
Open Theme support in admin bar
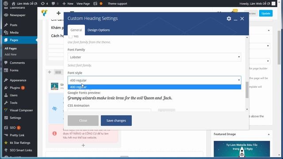coord(117,4)
